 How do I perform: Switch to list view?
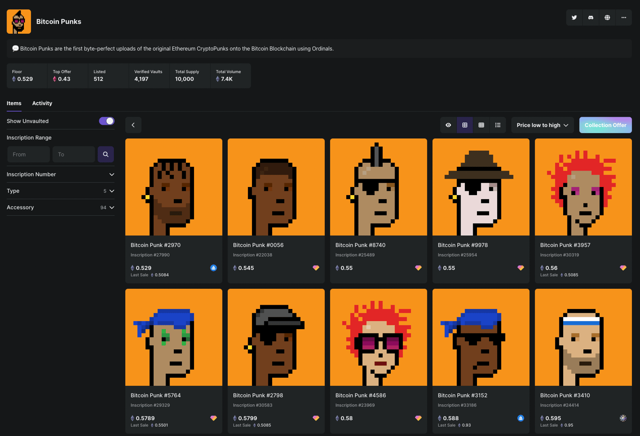point(498,125)
